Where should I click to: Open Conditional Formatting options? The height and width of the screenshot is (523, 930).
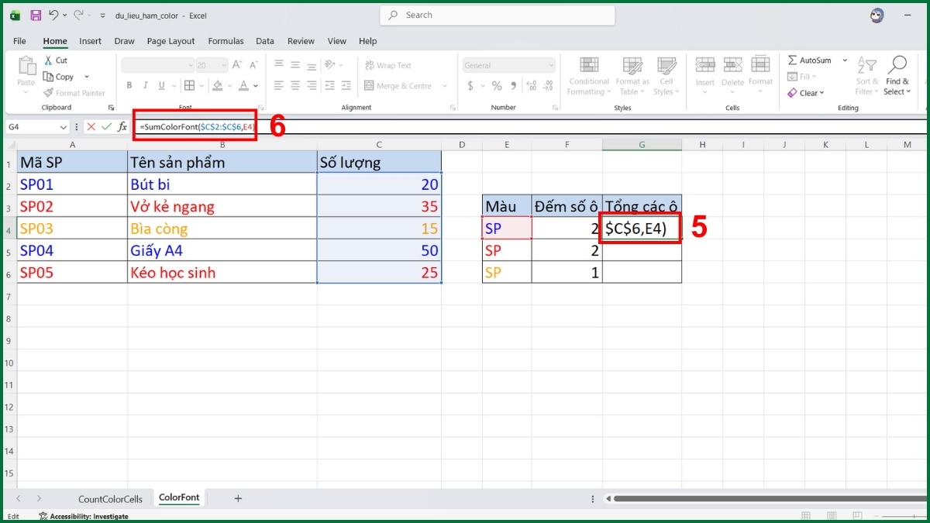point(588,77)
